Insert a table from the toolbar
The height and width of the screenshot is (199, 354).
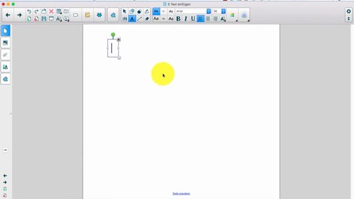pyautogui.click(x=59, y=11)
